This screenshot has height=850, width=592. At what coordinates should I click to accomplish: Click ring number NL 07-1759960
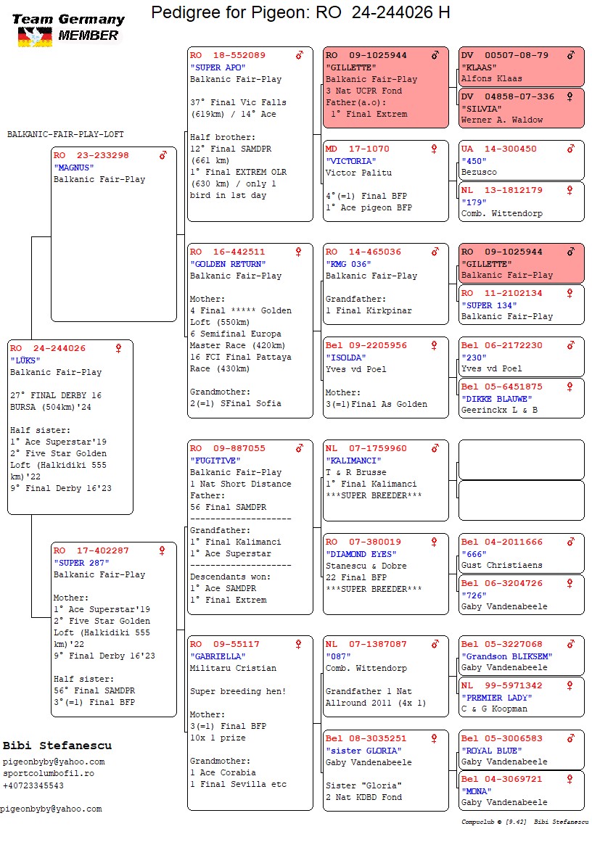tap(366, 448)
